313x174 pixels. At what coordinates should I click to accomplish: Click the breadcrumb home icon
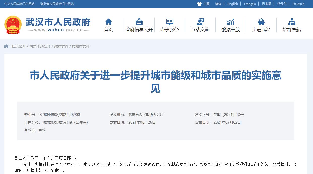coord(6,46)
